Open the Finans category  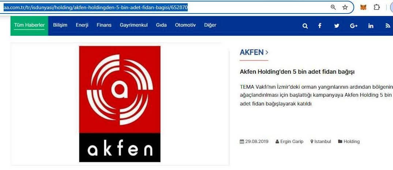(x=104, y=25)
